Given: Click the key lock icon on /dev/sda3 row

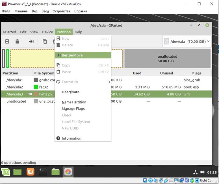Looking at the screenshot, I should pos(30,94).
